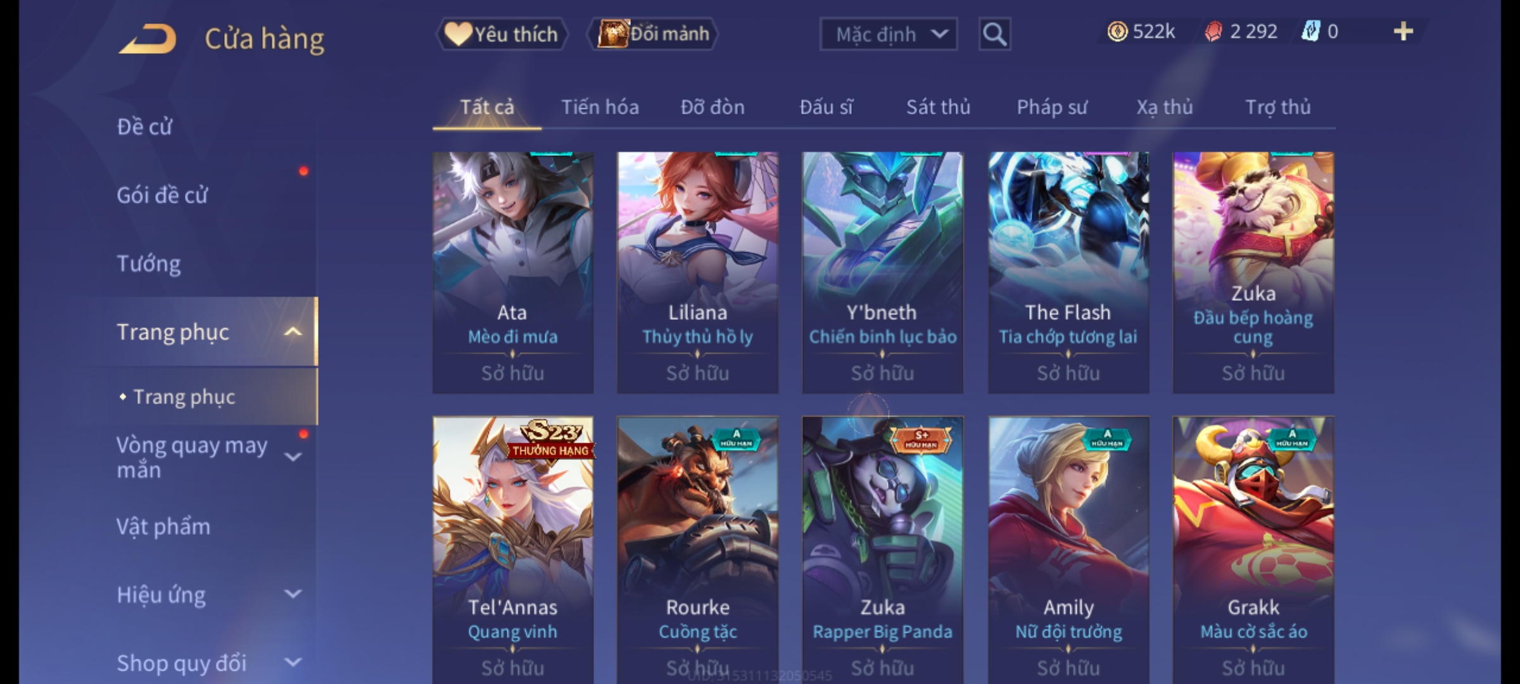Expand Shop quy đổi section

[293, 662]
